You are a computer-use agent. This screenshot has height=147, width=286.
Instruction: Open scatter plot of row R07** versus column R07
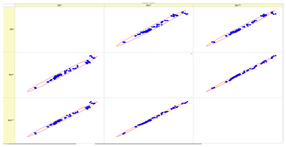coord(60,121)
